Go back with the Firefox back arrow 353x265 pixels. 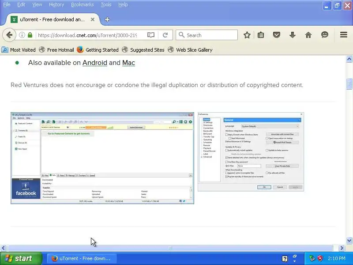pyautogui.click(x=9, y=35)
